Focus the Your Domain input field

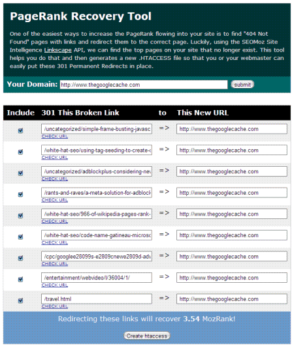tap(144, 85)
